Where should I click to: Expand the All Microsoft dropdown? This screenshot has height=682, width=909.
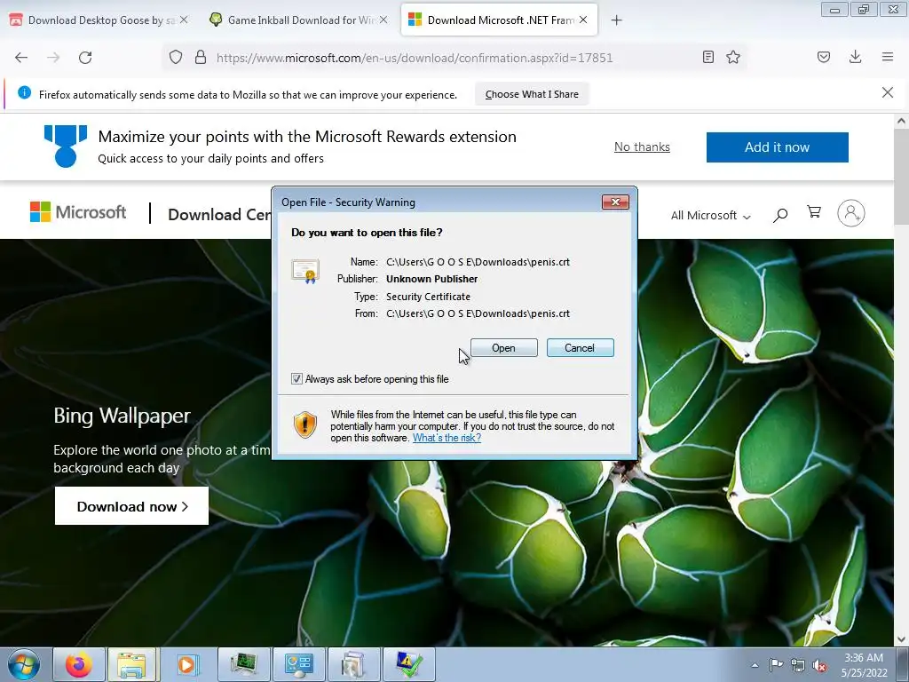tap(711, 215)
